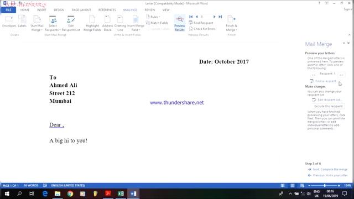Open Chrome from taskbar

coord(70,193)
